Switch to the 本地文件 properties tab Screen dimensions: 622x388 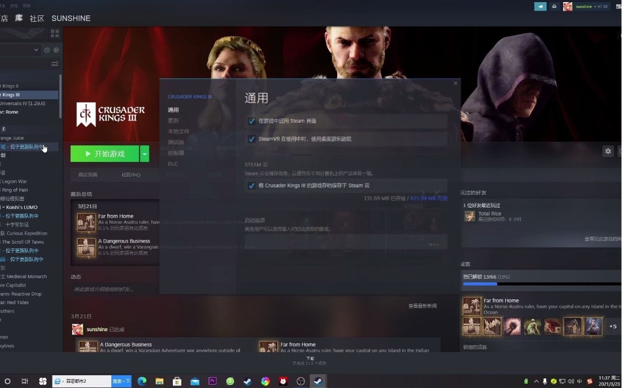click(x=178, y=132)
